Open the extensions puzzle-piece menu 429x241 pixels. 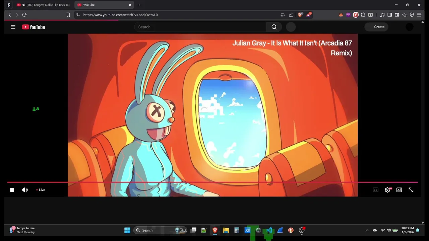point(363,15)
